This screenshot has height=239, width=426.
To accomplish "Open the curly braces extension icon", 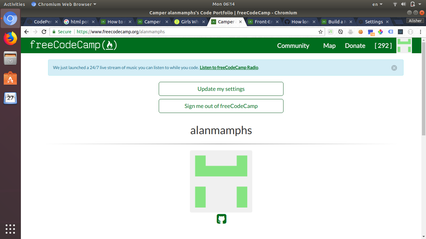I will [410, 31].
